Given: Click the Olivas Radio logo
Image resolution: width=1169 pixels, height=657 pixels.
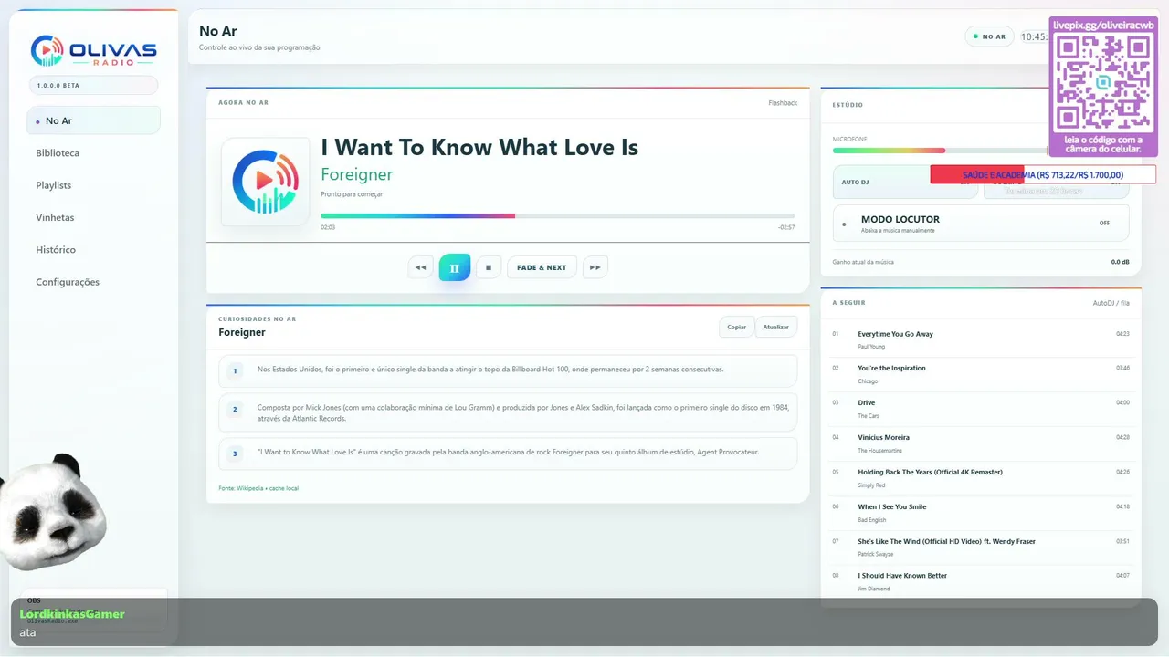Looking at the screenshot, I should click(x=93, y=51).
